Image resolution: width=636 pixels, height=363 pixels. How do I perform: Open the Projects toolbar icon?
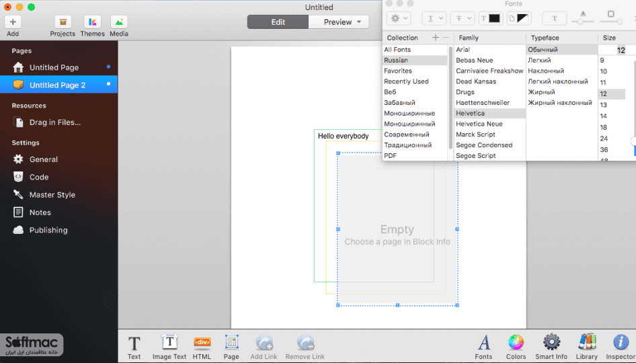63,22
